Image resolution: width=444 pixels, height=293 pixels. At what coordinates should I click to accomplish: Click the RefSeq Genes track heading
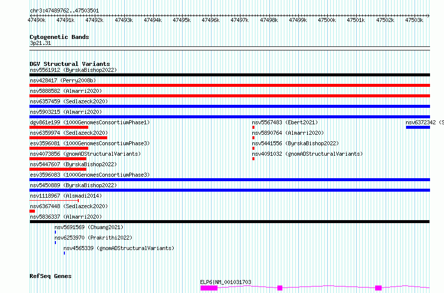click(x=50, y=277)
